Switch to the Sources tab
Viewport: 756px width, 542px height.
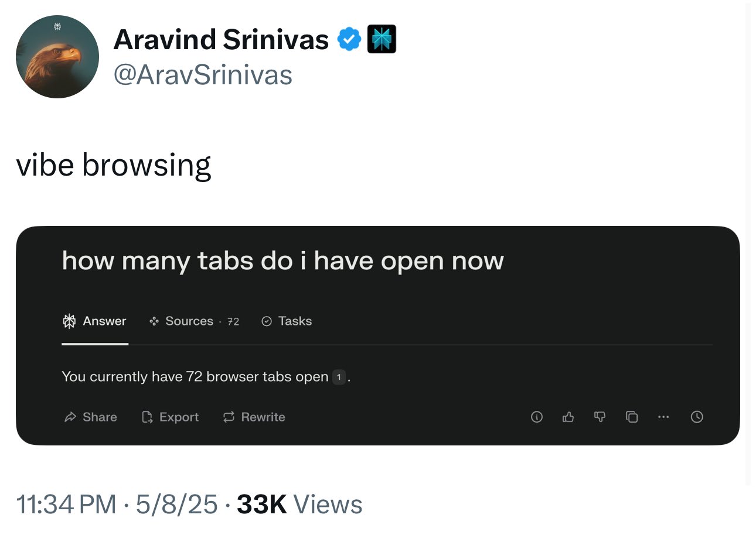pos(195,321)
